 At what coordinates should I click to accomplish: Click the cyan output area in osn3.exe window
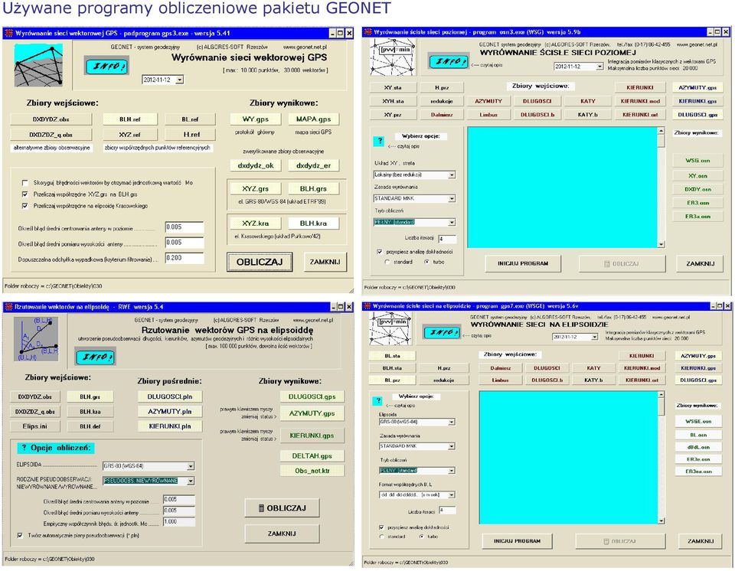562,188
